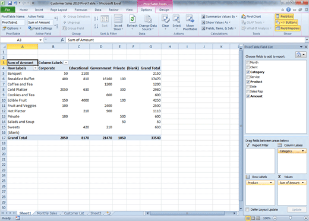Screen dimensions: 309x221
Task: Toggle Field Headers display
Action: (x=288, y=29)
